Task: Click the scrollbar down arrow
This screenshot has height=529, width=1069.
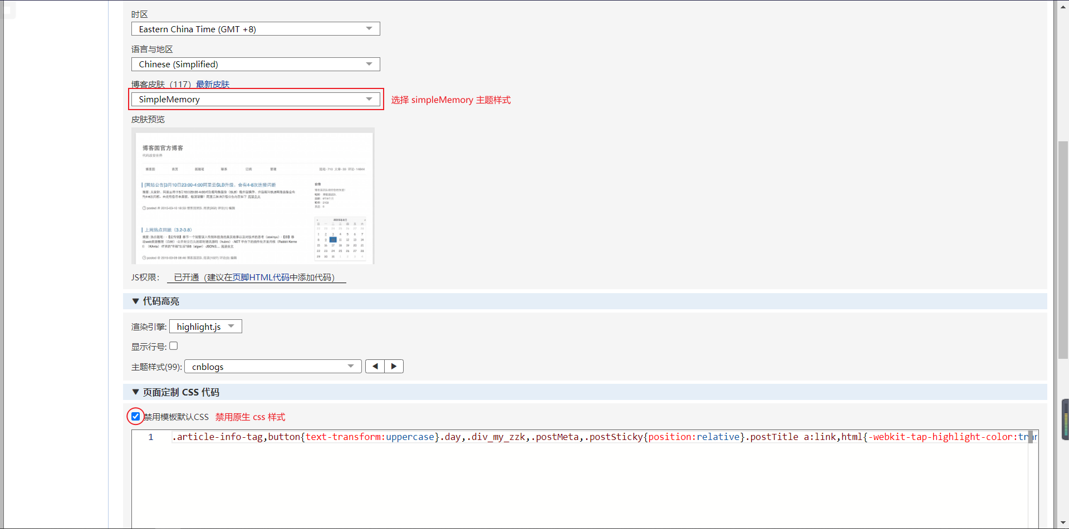Action: pyautogui.click(x=1063, y=523)
